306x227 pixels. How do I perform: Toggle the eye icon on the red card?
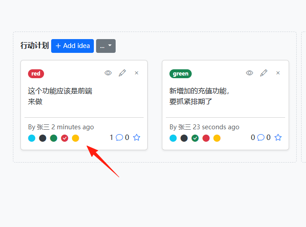click(108, 73)
